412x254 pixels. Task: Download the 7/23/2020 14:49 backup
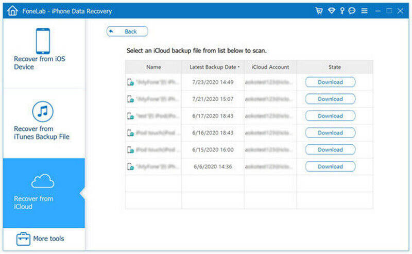[330, 82]
